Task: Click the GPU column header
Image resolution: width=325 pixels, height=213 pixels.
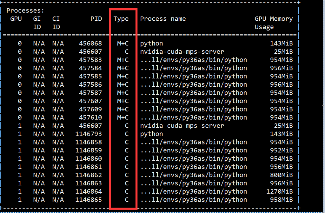Action: point(16,19)
